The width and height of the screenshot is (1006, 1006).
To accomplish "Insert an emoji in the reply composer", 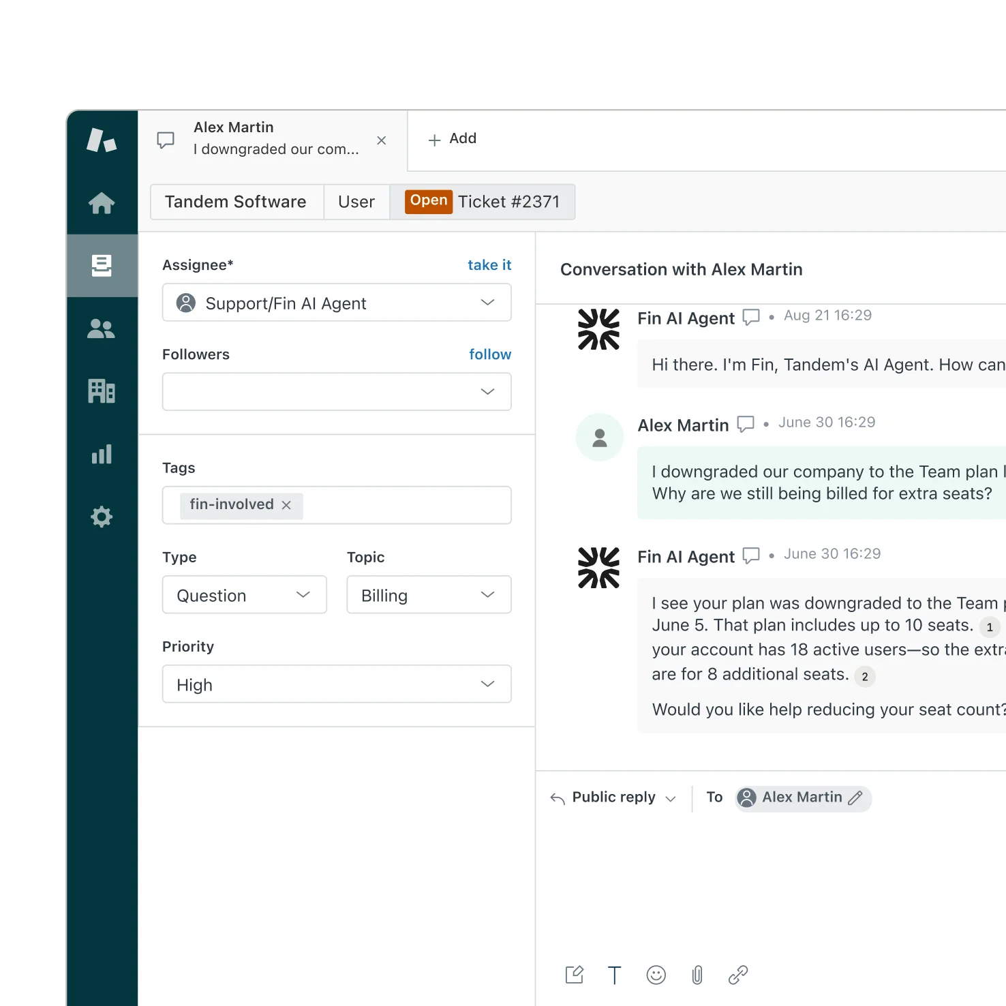I will 656,975.
